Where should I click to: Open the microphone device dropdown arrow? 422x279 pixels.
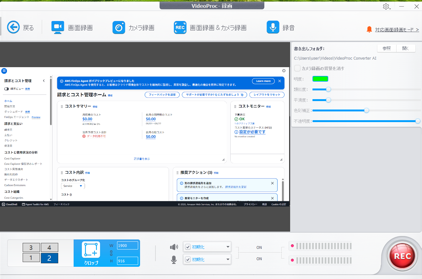click(x=228, y=260)
